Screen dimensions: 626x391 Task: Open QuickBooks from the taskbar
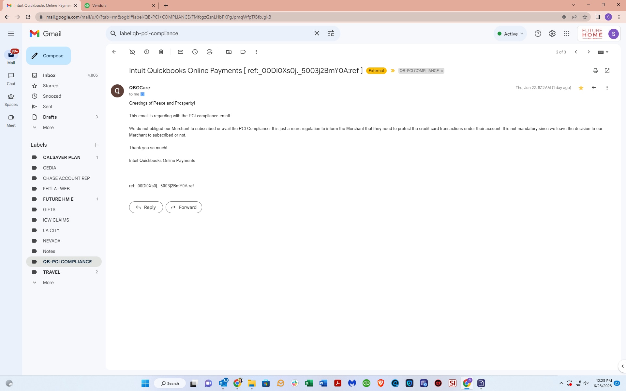[x=366, y=383]
